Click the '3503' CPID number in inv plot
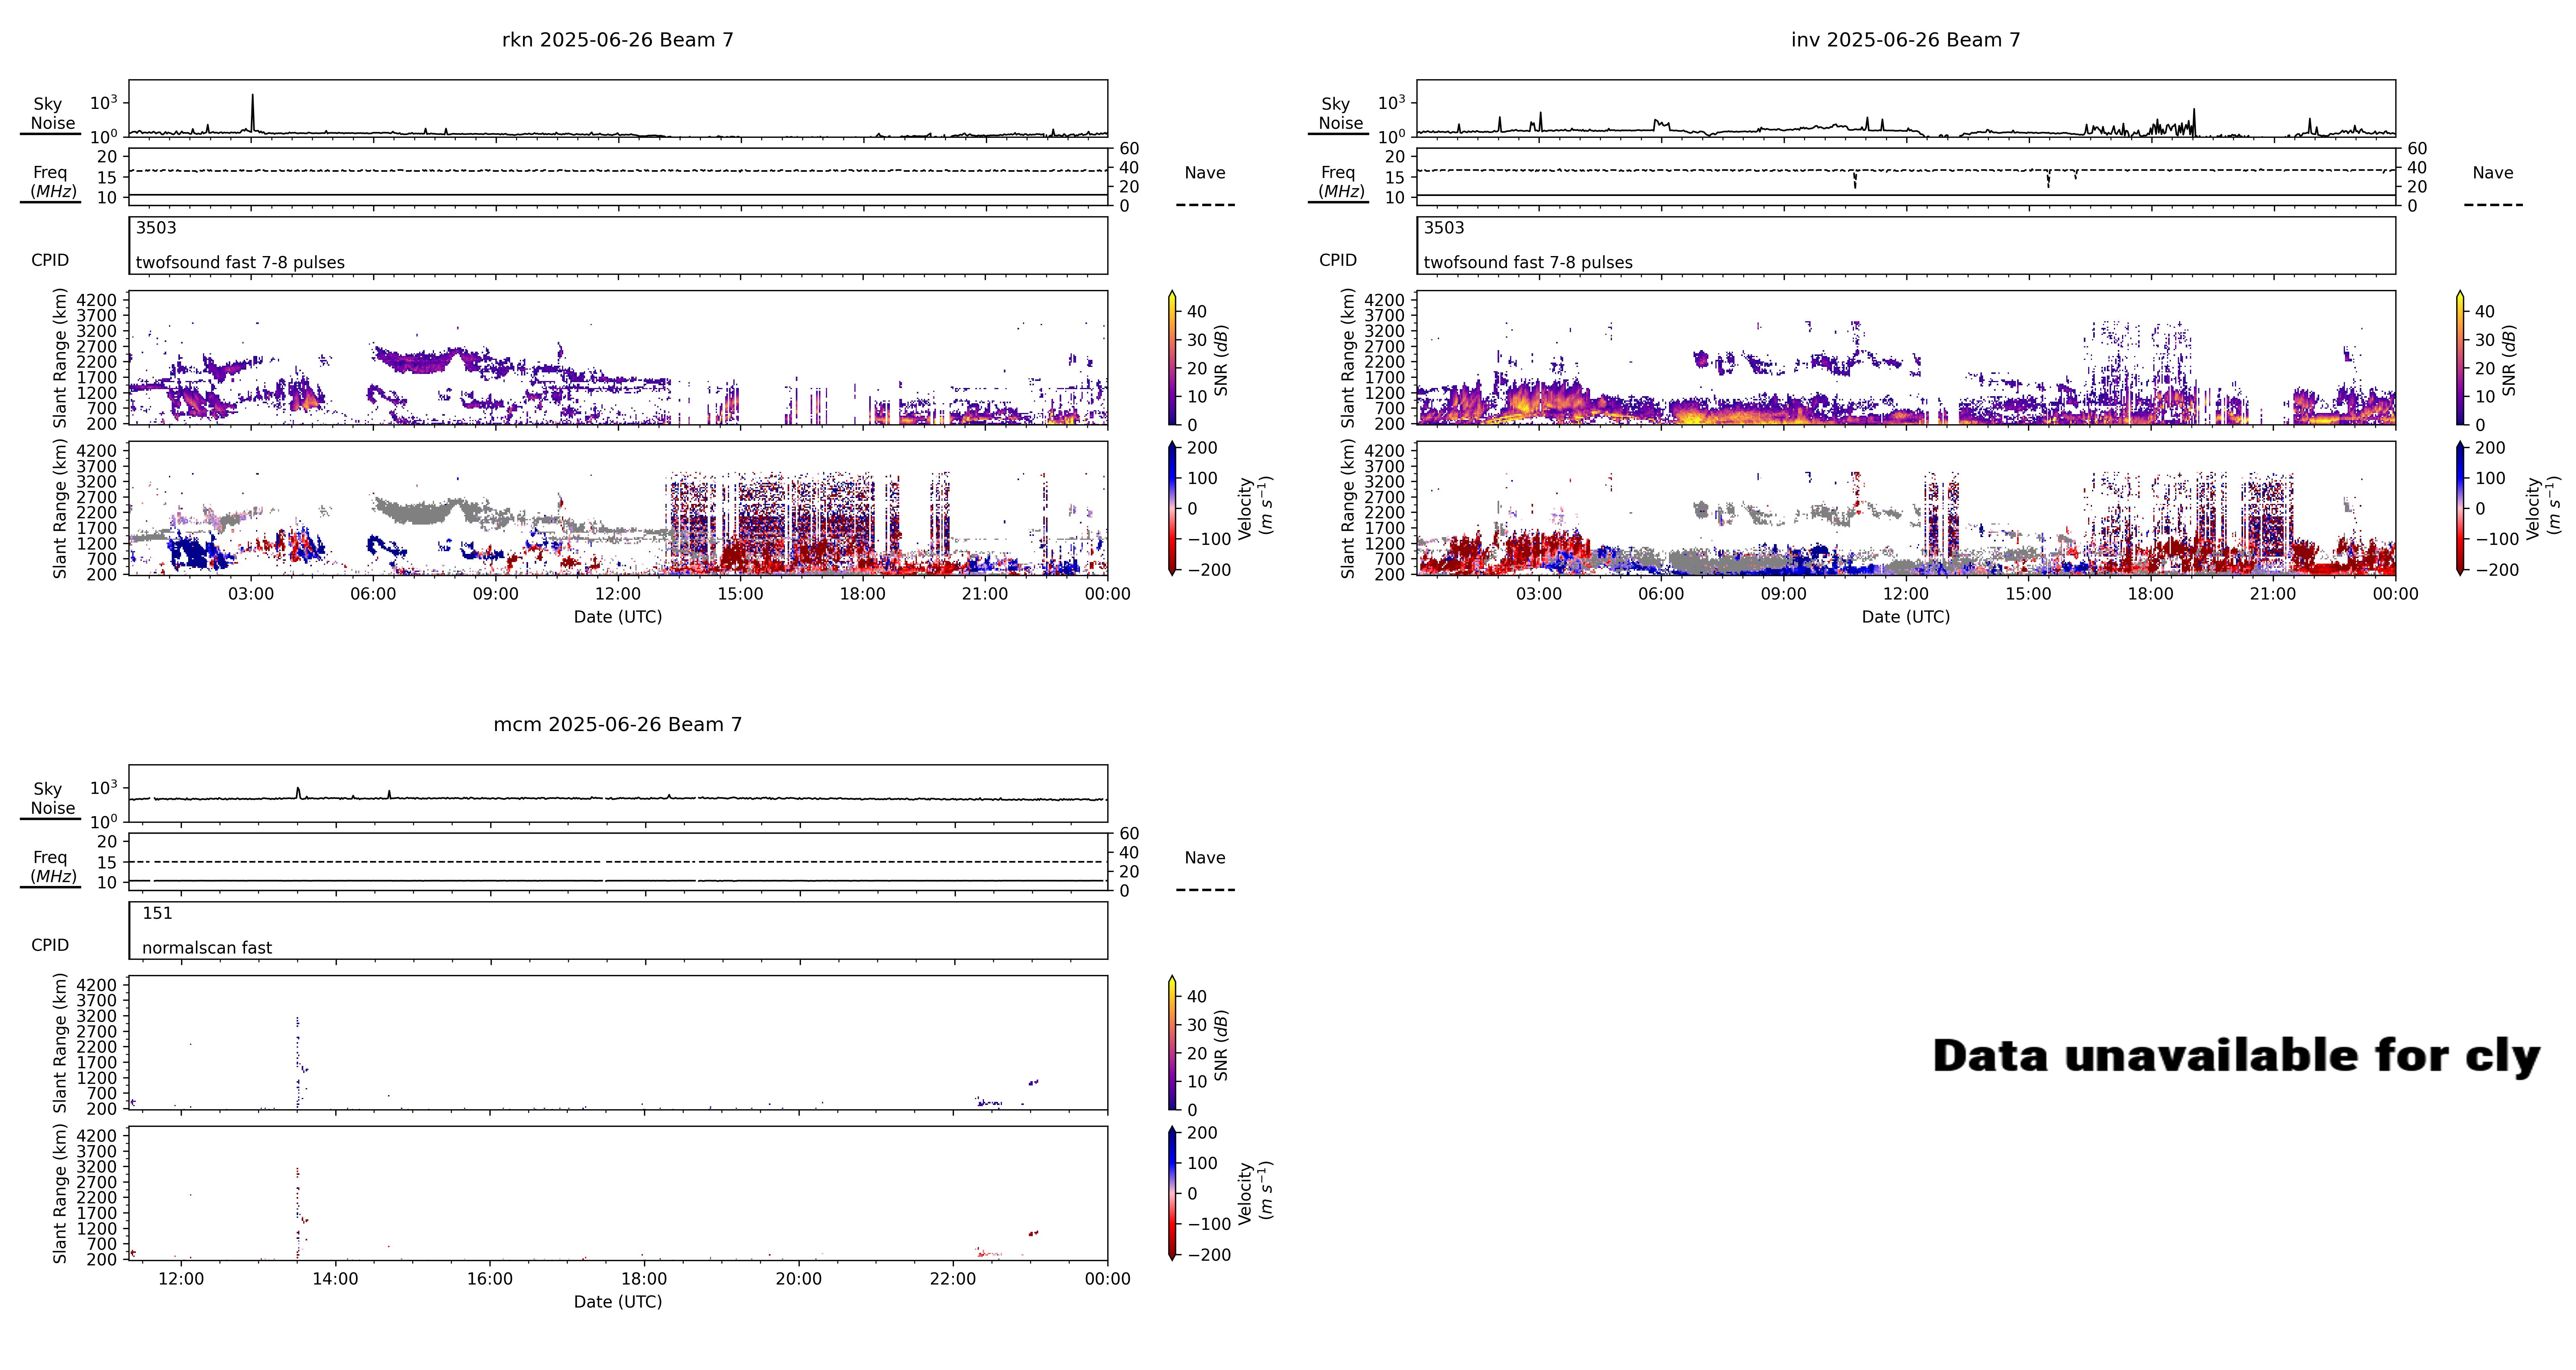 [1444, 228]
